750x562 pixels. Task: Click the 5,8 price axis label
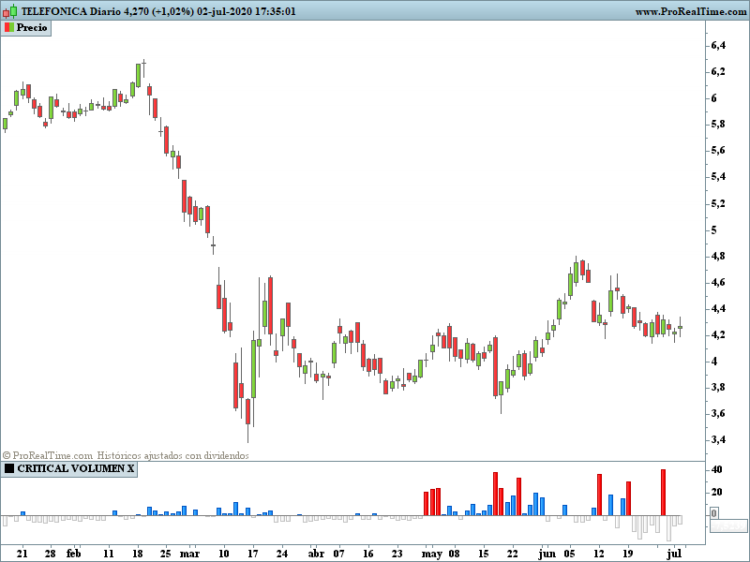718,125
